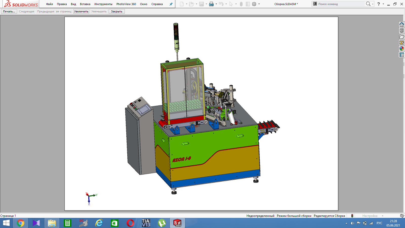Screen dimensions: 405x228
Task: Click the Печать... button
Action: [x=9, y=11]
